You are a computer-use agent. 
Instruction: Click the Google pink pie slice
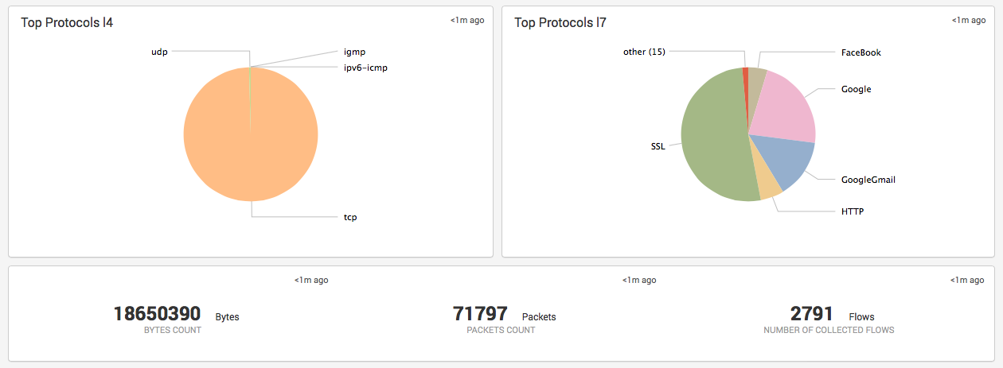tap(784, 107)
